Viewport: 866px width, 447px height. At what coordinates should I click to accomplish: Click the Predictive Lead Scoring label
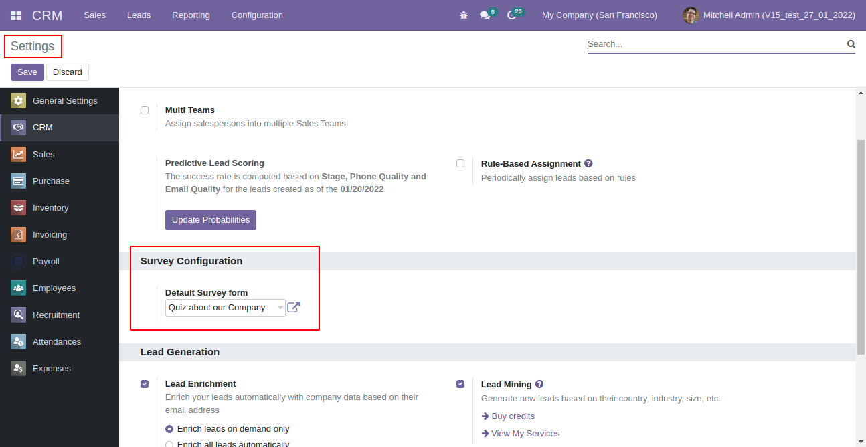click(x=215, y=163)
